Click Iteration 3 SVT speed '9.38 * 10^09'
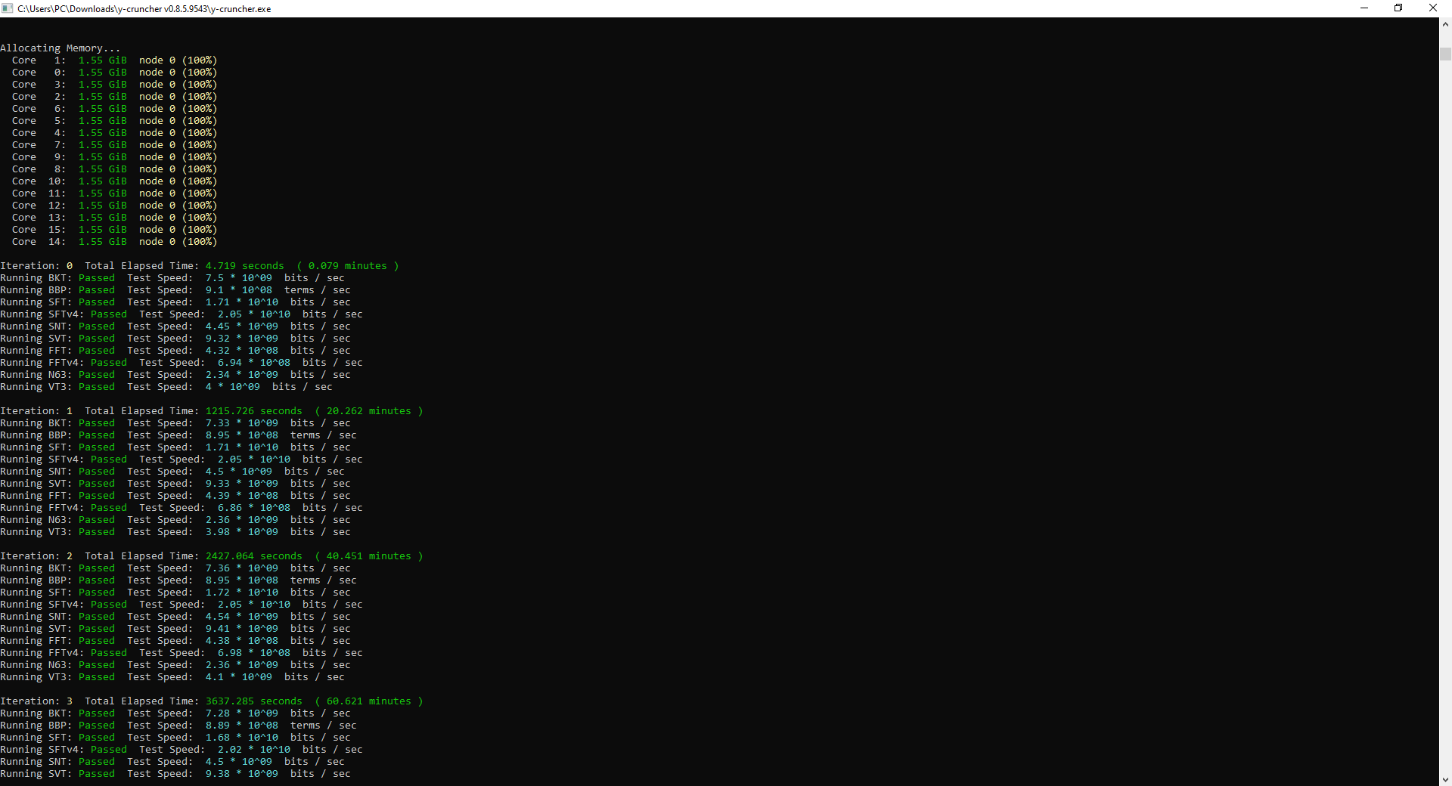Image resolution: width=1452 pixels, height=786 pixels. pos(242,774)
